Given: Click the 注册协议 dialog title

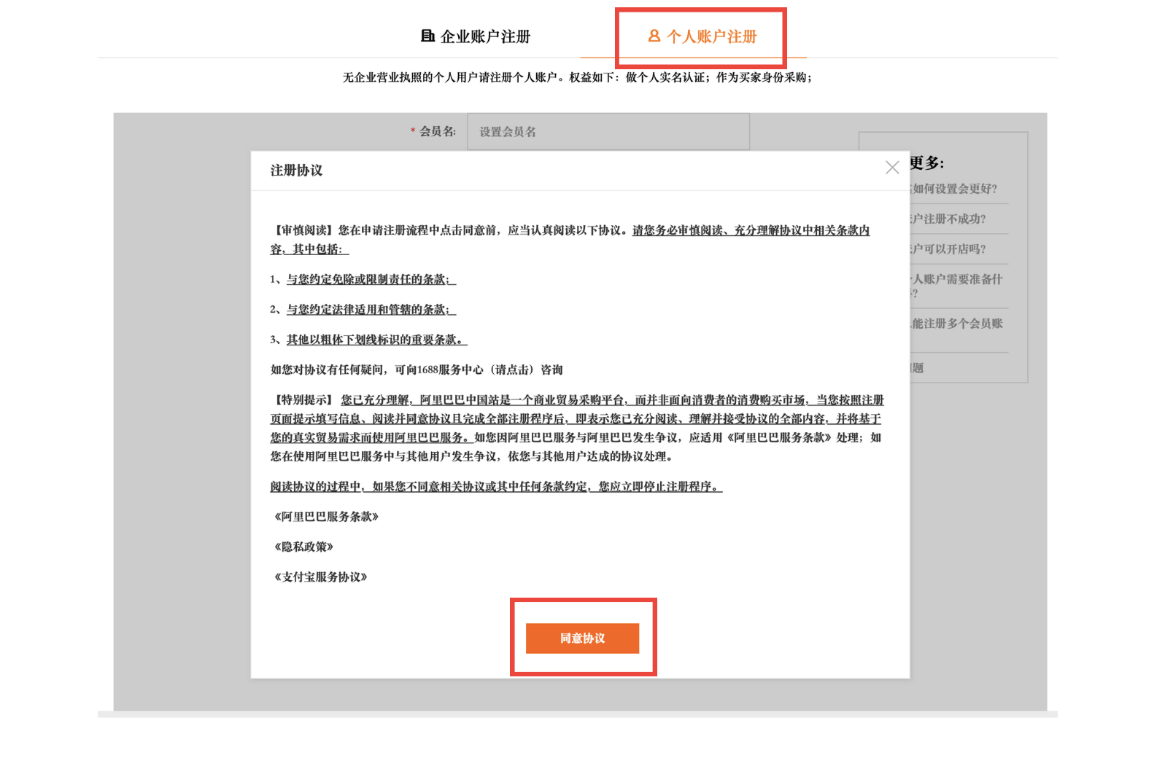Looking at the screenshot, I should [296, 171].
